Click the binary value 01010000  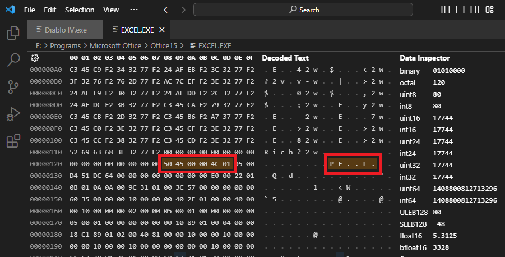point(449,71)
